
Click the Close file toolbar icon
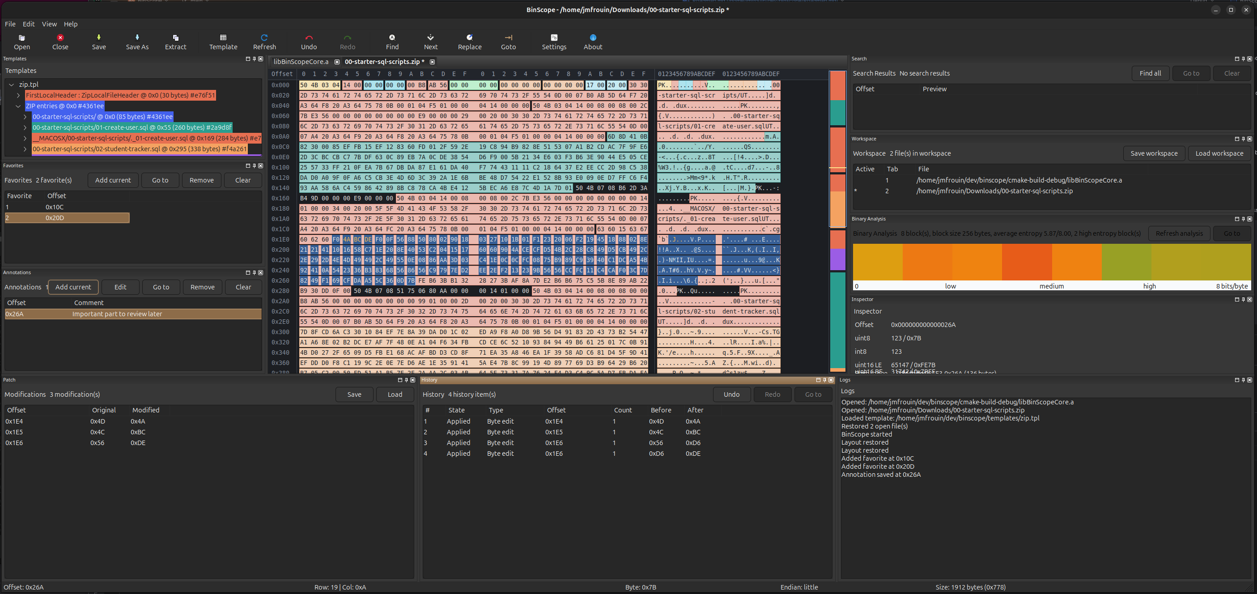[x=60, y=42]
